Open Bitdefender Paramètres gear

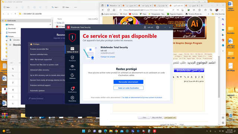coord(72,99)
